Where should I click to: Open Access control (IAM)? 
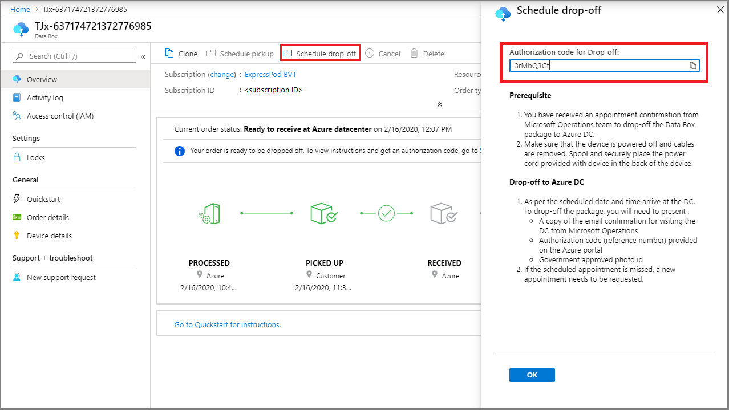coord(60,116)
